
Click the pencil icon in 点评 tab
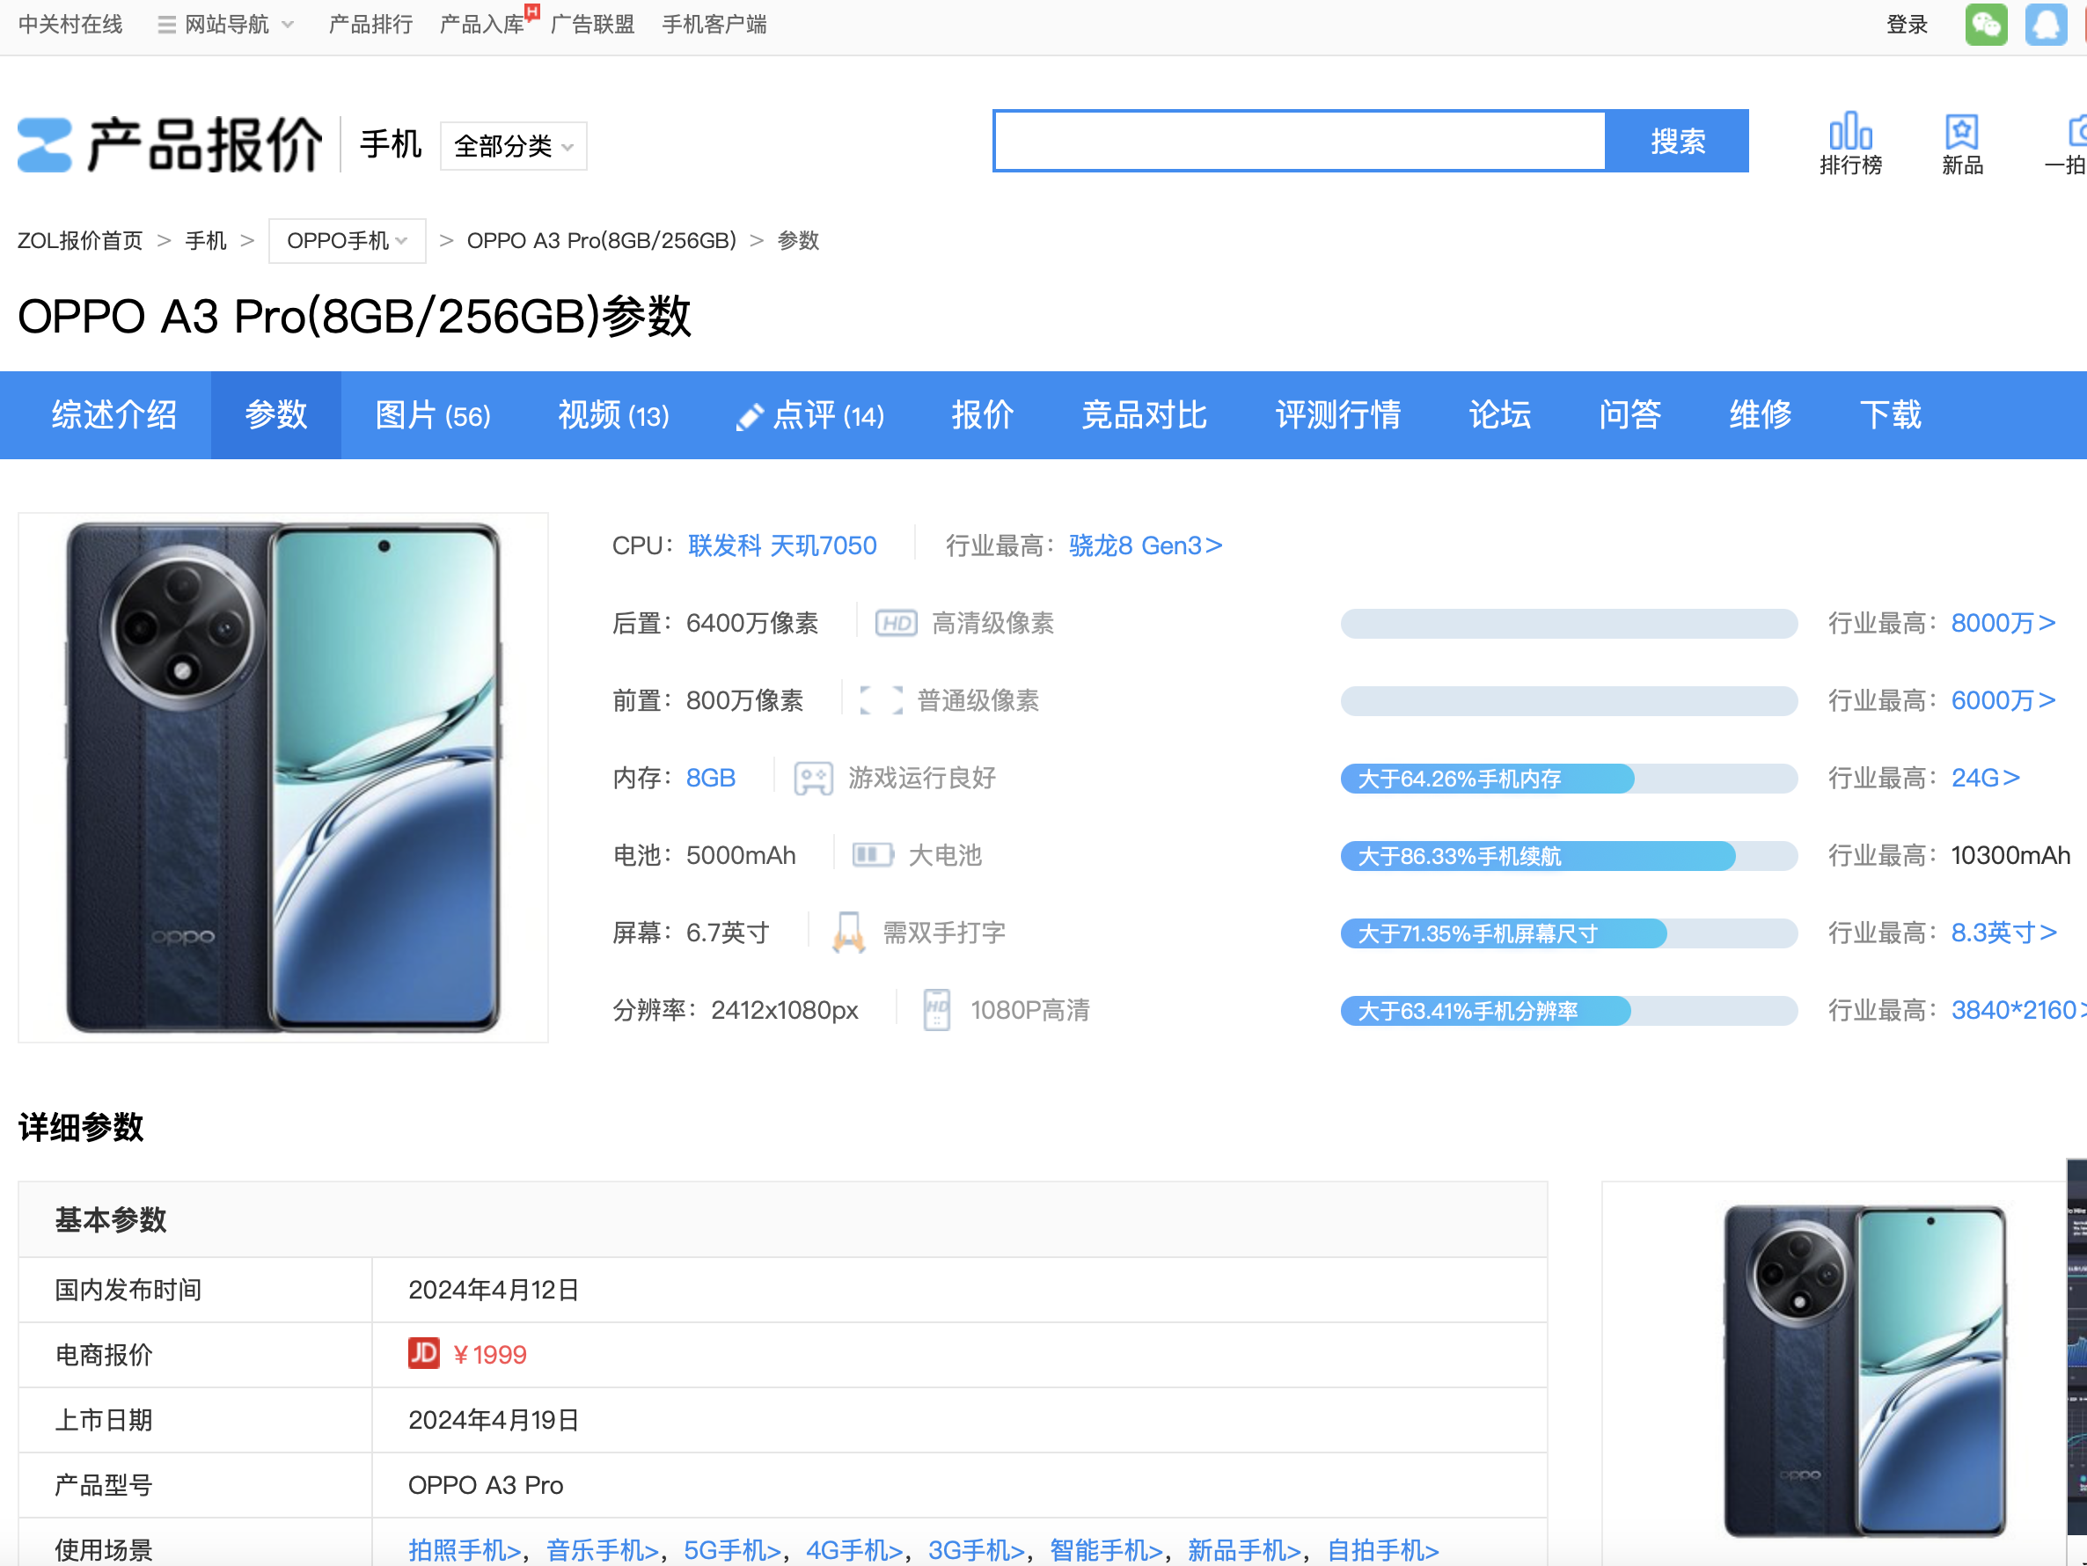tap(749, 416)
